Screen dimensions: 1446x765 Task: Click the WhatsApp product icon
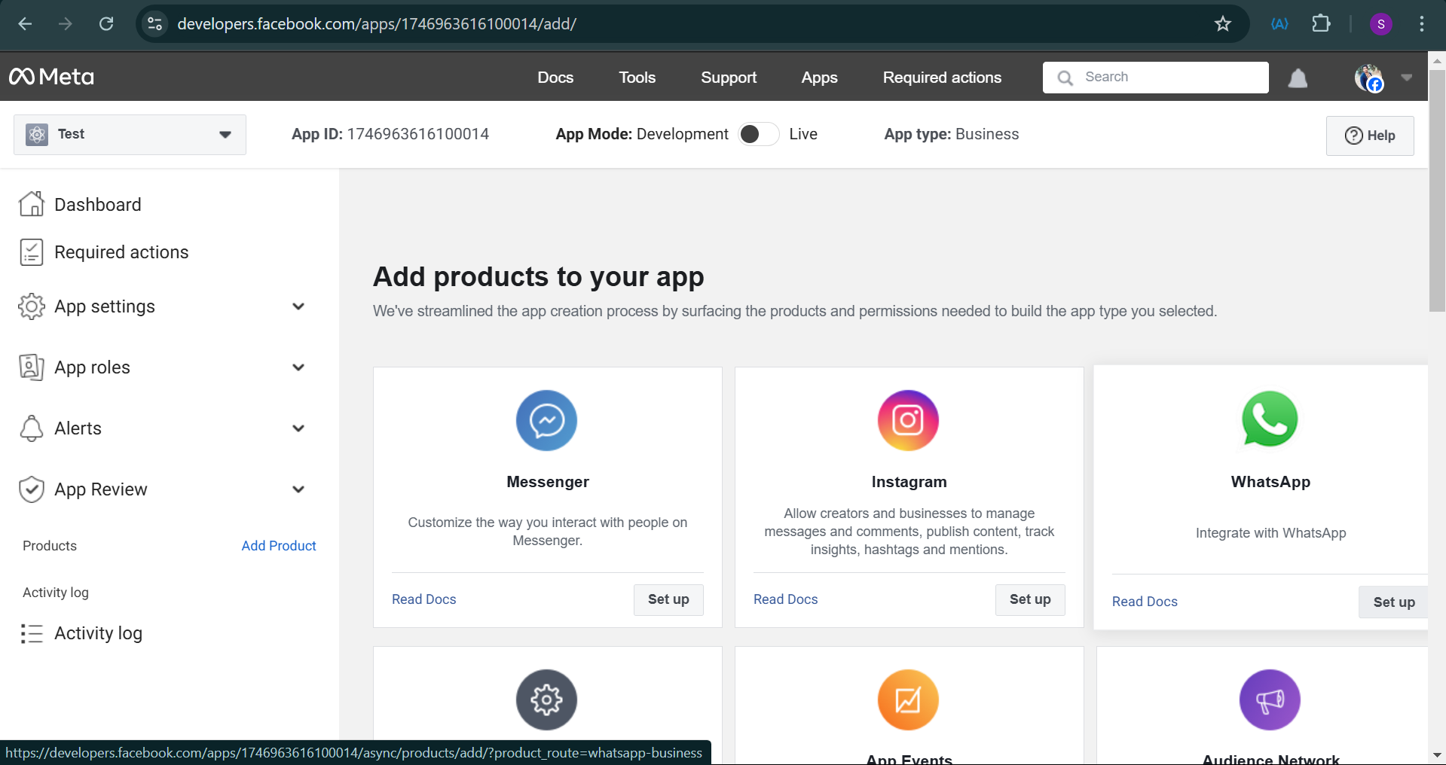coord(1269,419)
